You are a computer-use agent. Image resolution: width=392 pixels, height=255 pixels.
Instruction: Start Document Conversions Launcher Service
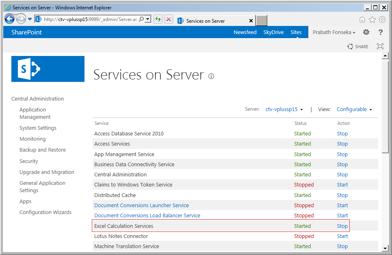[x=342, y=206]
